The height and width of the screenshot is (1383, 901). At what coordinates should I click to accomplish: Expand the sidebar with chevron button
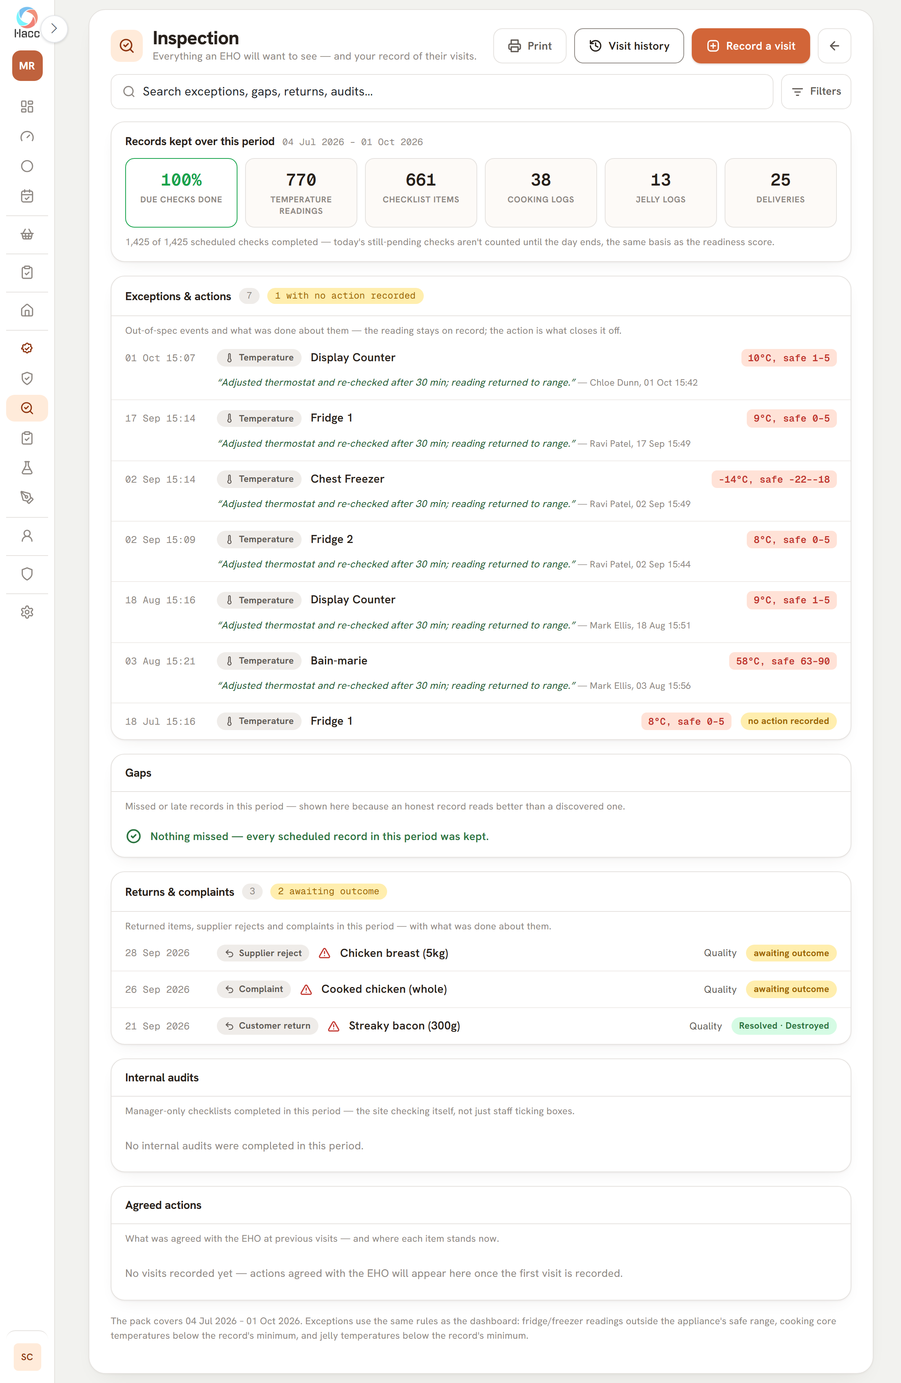click(x=54, y=29)
